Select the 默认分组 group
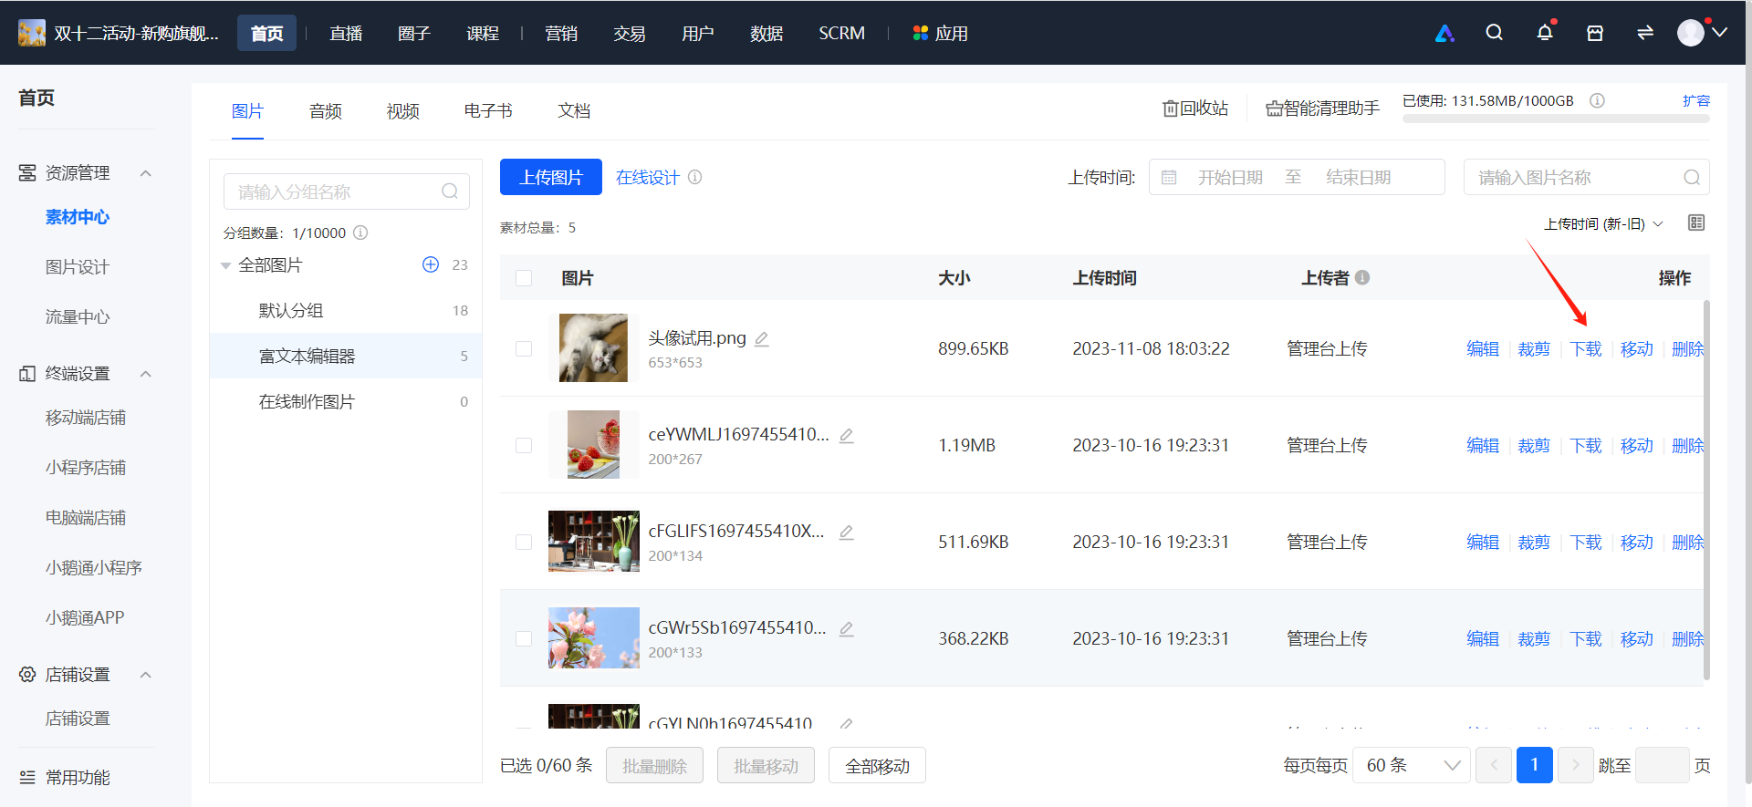 (346, 310)
